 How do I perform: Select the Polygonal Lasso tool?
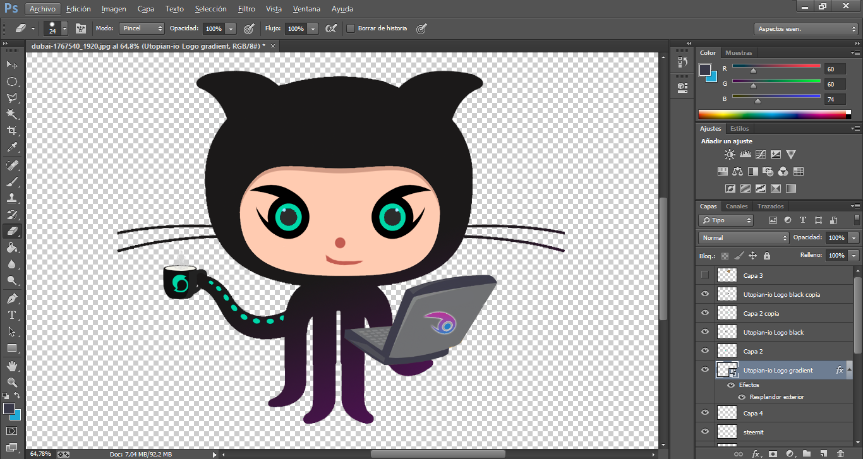click(x=12, y=98)
